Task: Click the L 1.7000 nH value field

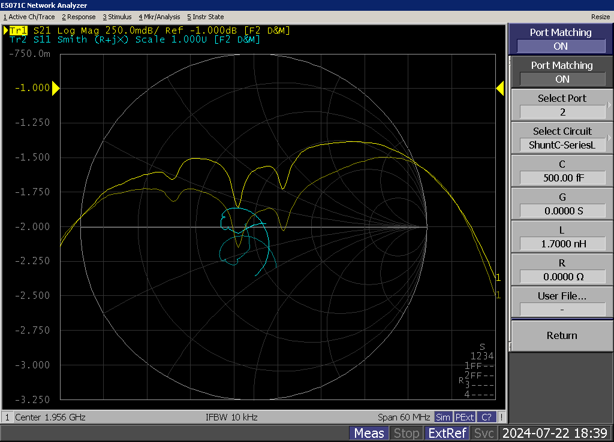Action: tap(562, 244)
